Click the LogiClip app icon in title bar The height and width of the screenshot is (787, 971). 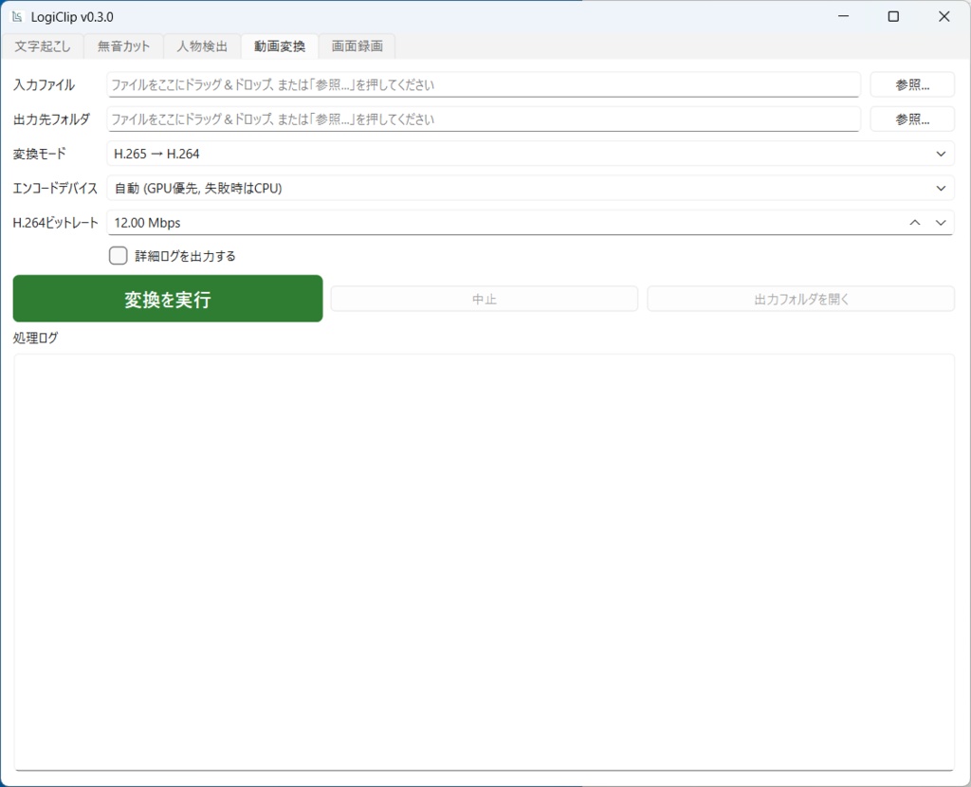(17, 17)
